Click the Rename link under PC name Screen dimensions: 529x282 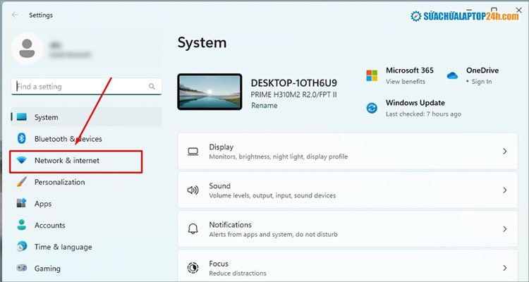tap(264, 106)
